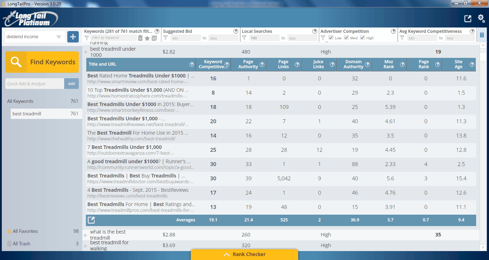The height and width of the screenshot is (260, 489).
Task: Click the 88 Domain Authority value
Action: (355, 164)
